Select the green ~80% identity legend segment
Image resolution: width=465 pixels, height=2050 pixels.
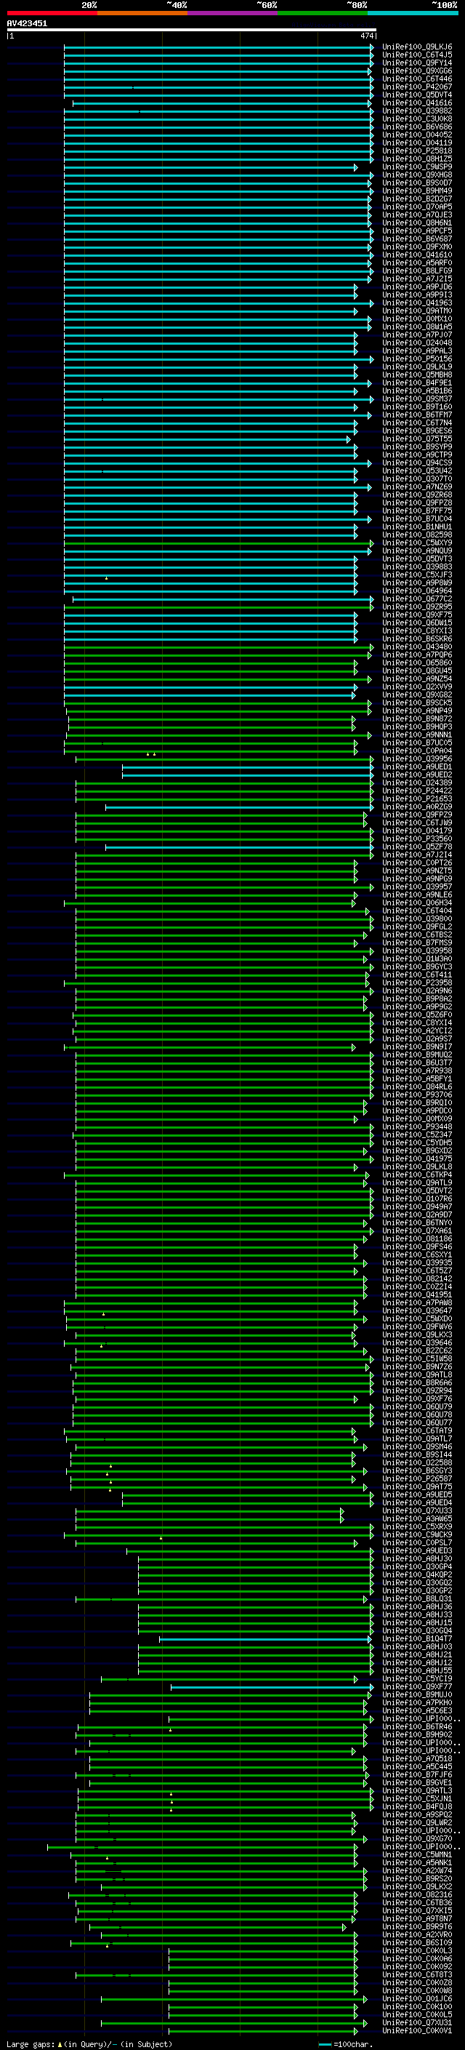(323, 13)
